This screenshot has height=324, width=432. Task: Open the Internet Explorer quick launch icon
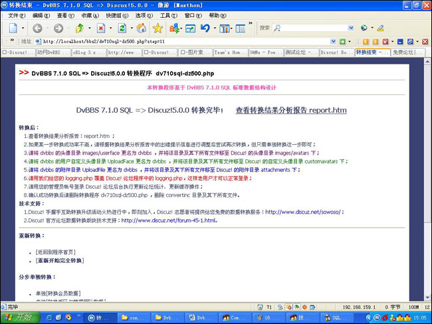pyautogui.click(x=49, y=317)
